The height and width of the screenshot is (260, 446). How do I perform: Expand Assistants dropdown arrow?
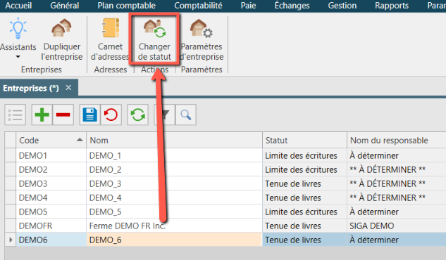point(18,57)
